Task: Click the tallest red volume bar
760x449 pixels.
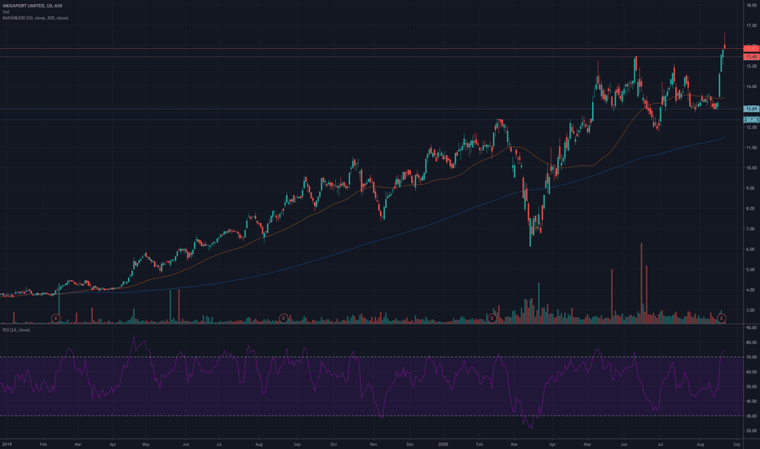Action: coord(641,283)
